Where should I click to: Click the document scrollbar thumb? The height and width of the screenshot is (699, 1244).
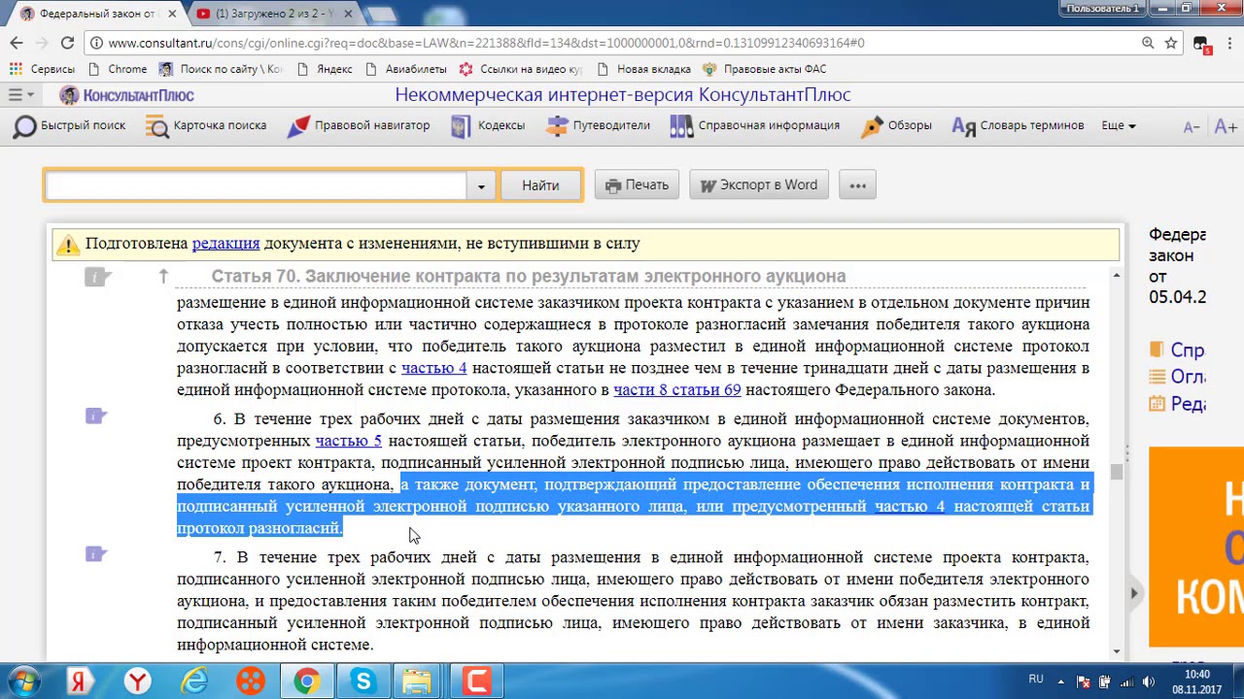1117,472
